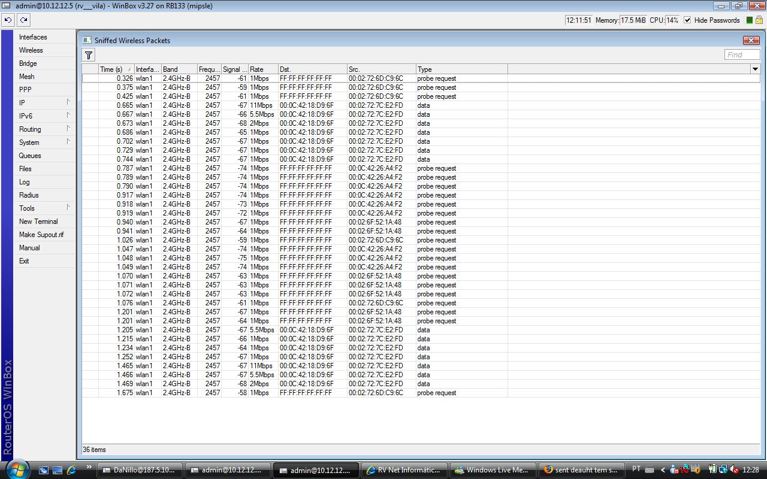Open New Terminal
This screenshot has width=767, height=479.
(45, 222)
